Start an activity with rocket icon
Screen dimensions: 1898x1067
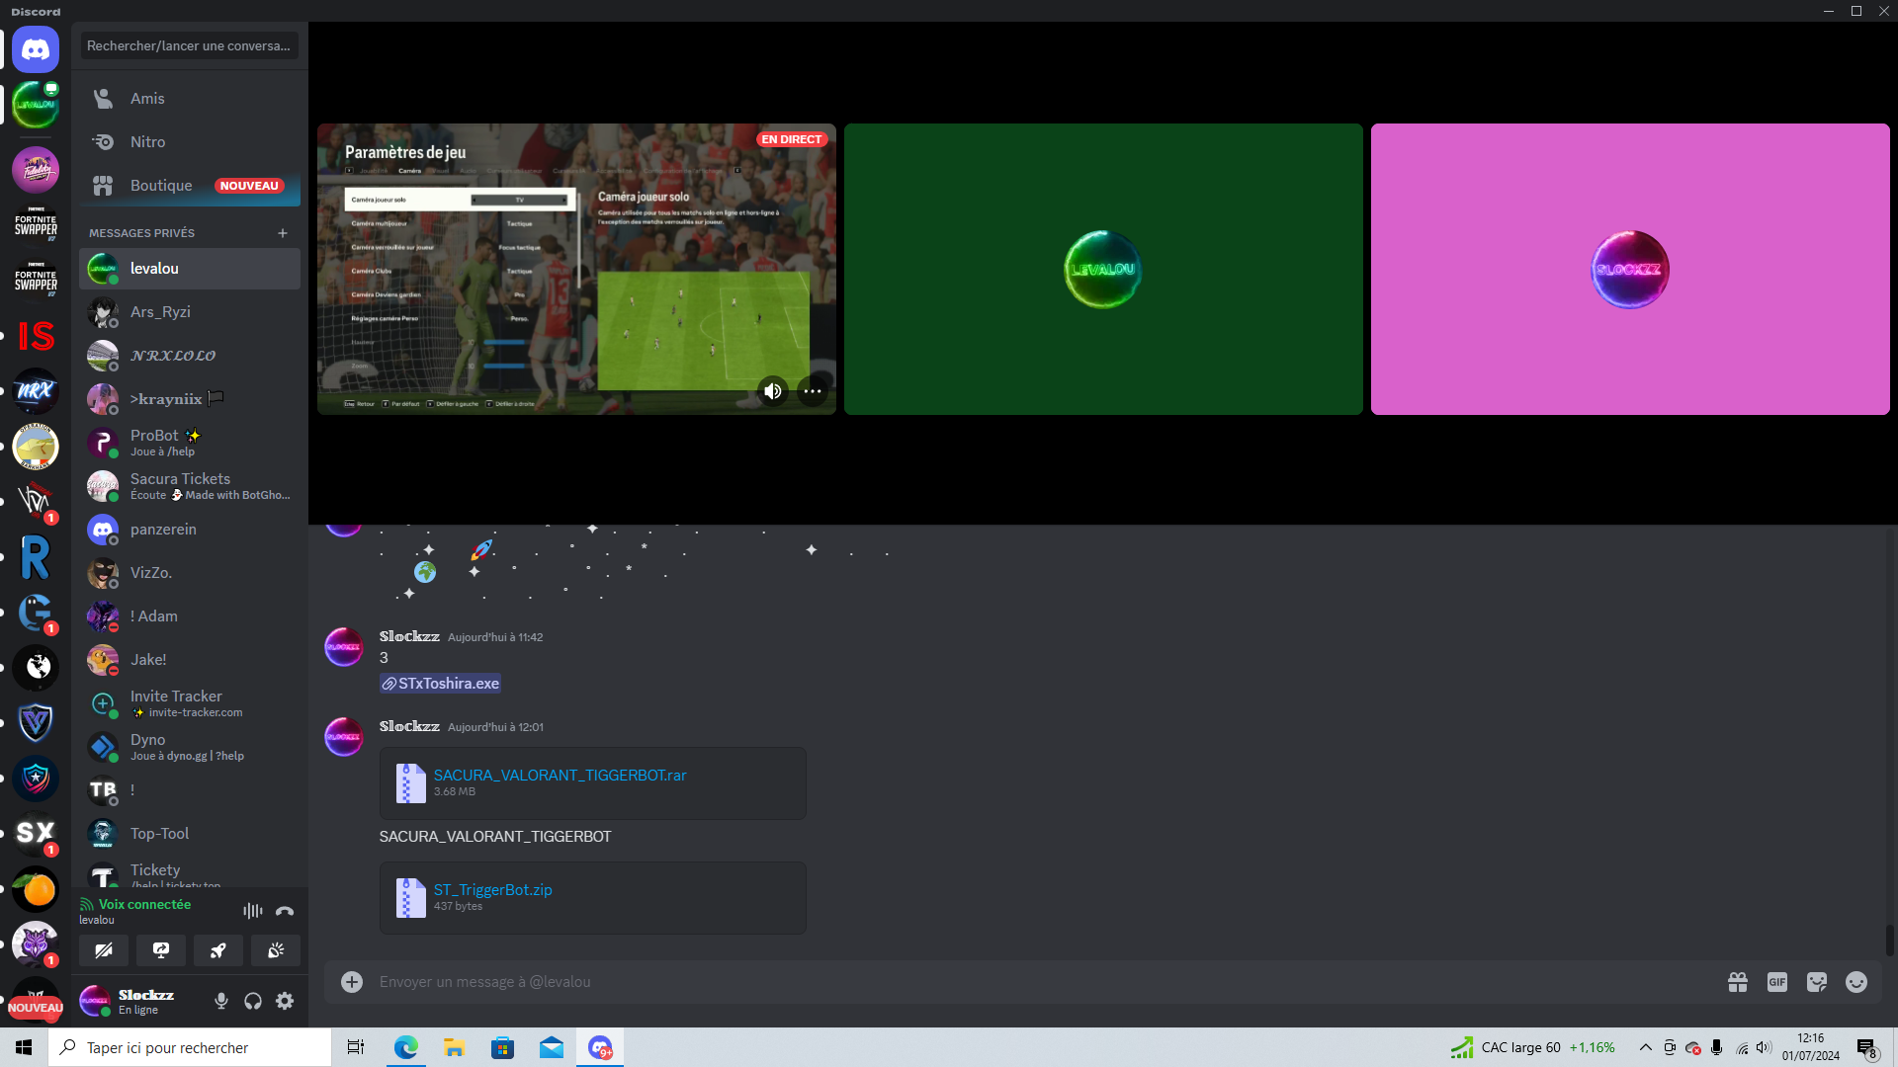(218, 950)
